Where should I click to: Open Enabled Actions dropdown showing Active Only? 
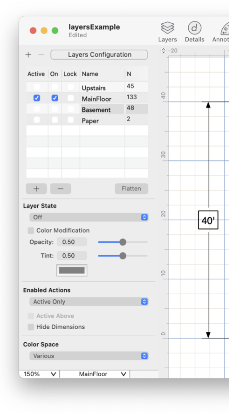(x=89, y=302)
